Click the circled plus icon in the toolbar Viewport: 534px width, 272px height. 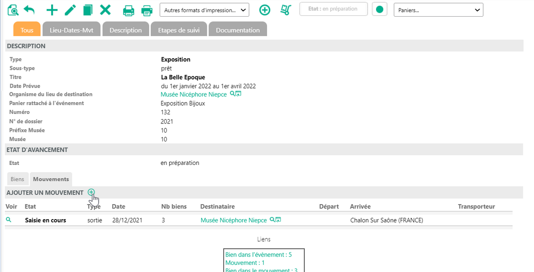coord(265,10)
